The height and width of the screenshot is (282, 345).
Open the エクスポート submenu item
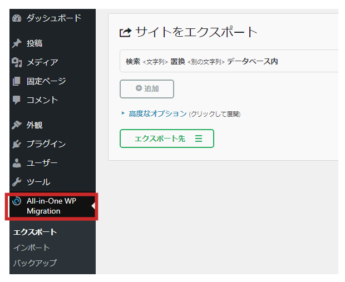pyautogui.click(x=35, y=232)
